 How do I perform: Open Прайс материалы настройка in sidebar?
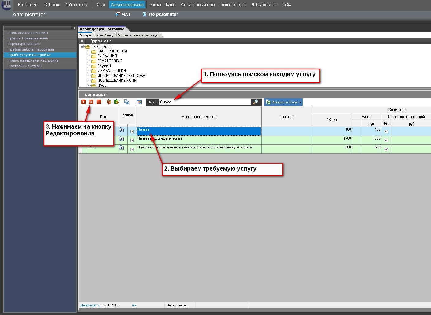click(x=33, y=60)
